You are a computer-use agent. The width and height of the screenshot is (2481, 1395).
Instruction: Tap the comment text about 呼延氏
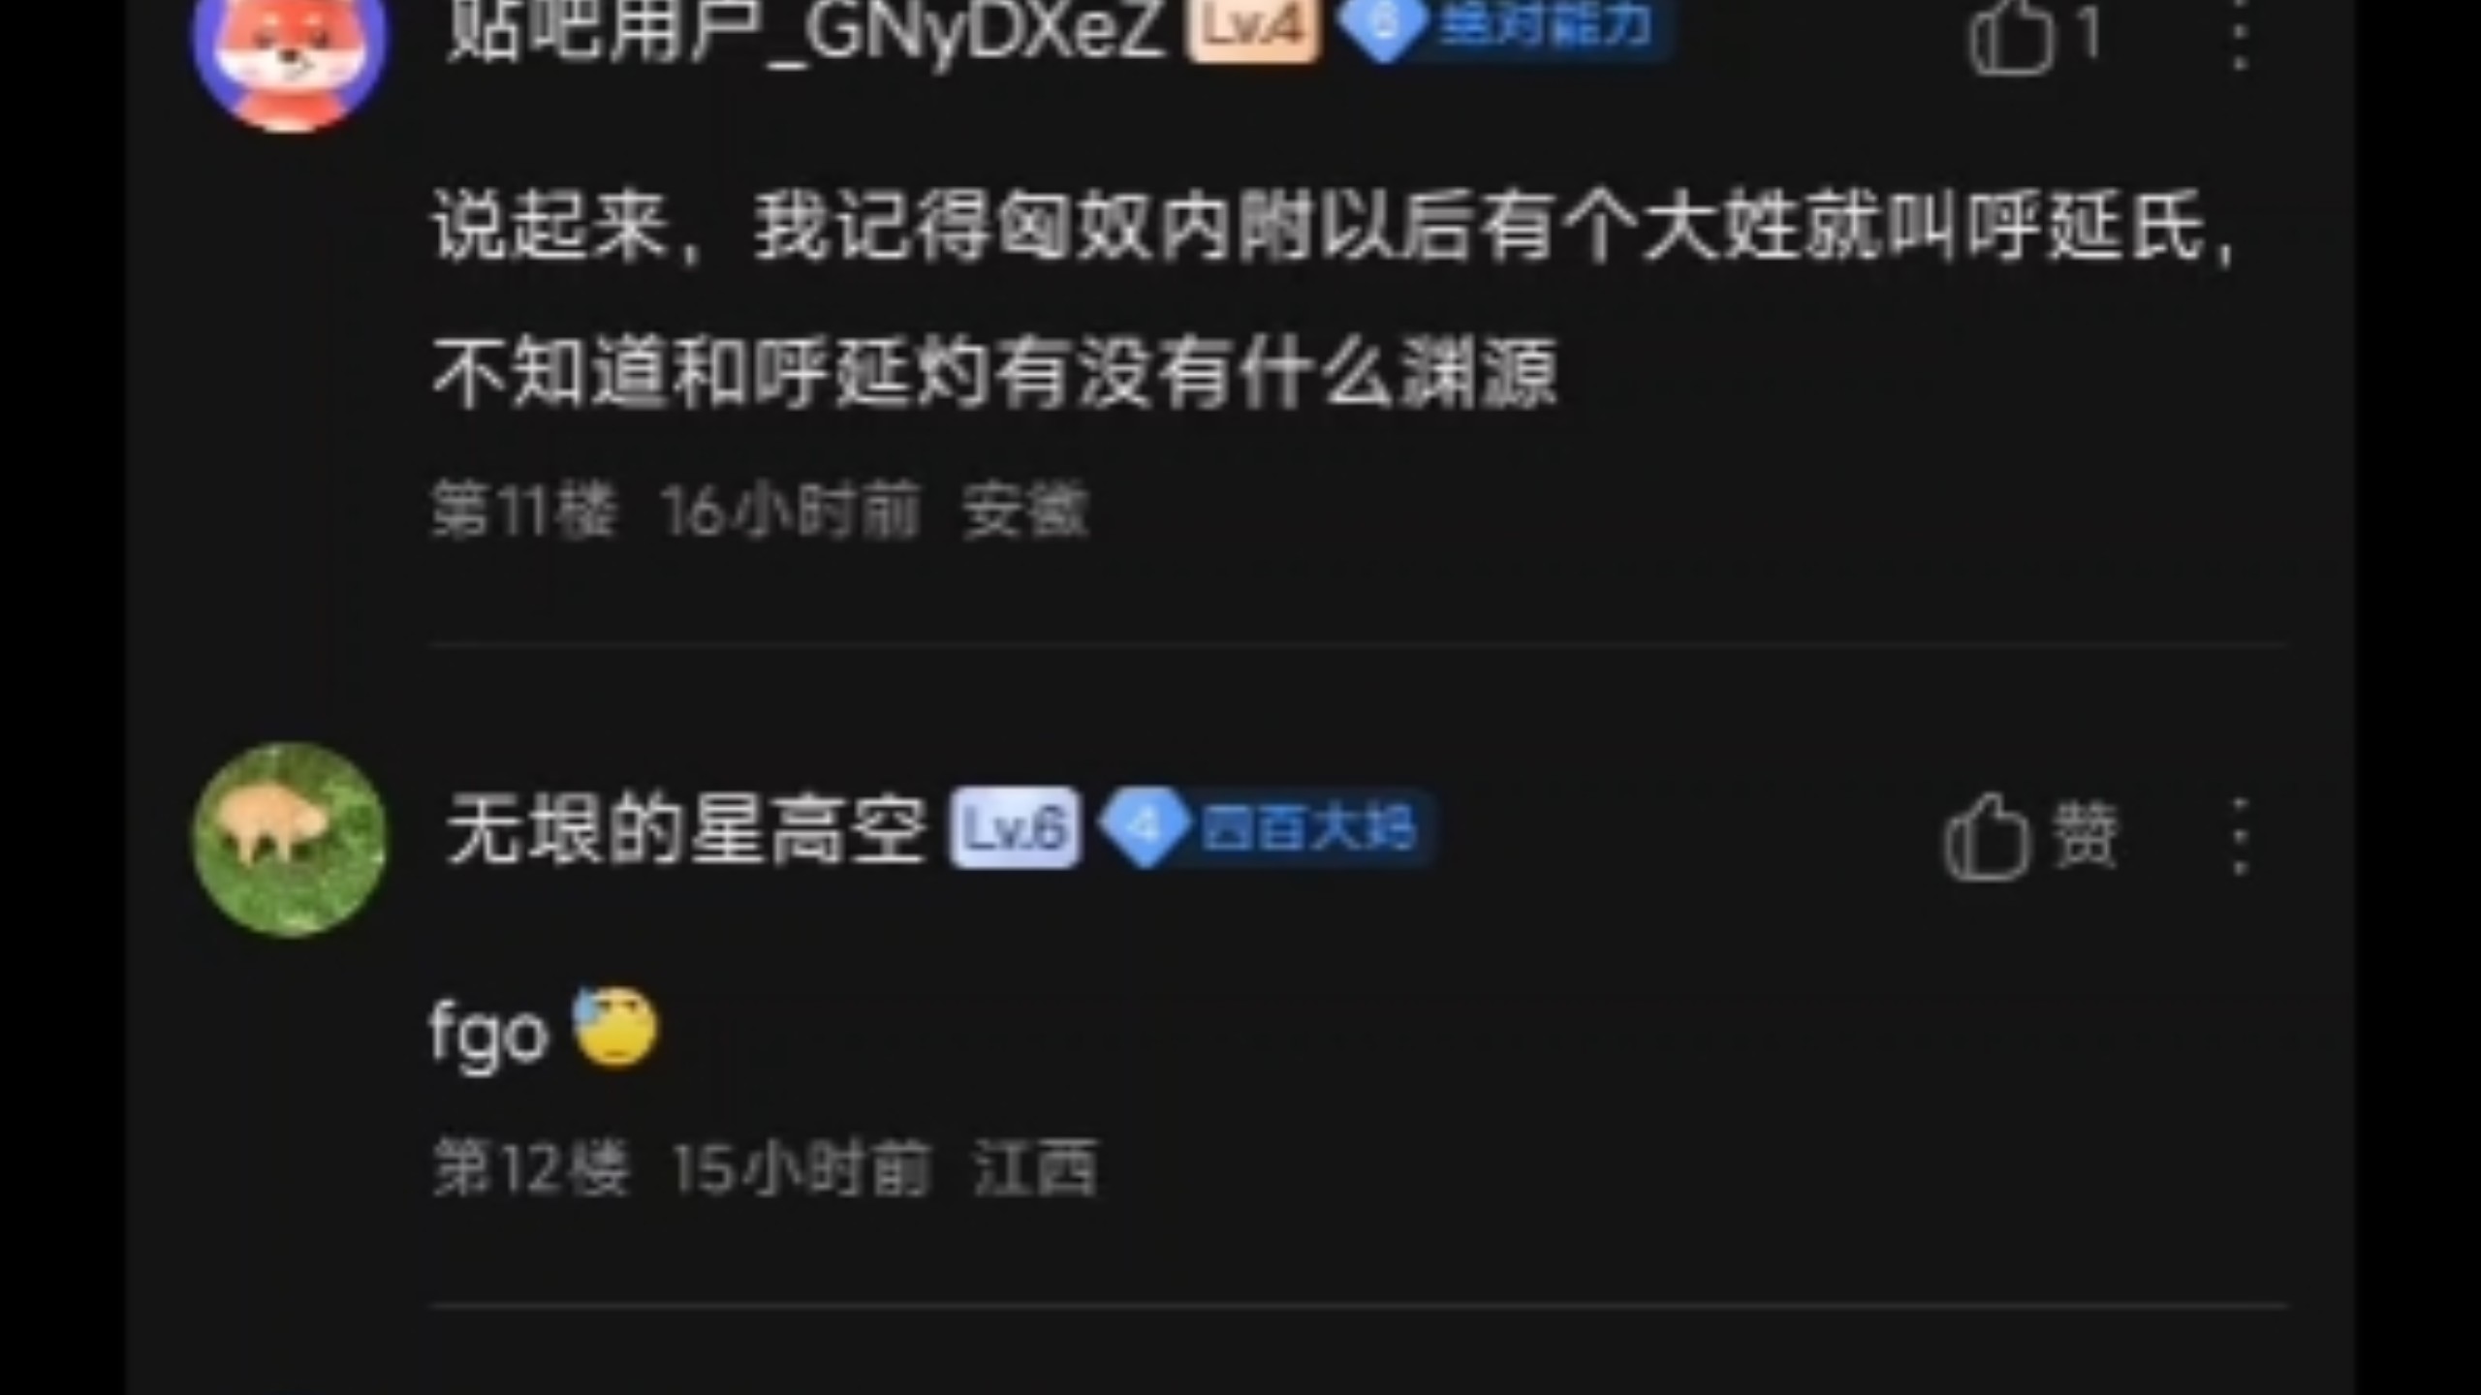point(1334,300)
